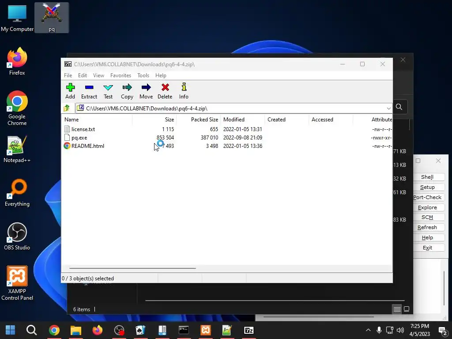The image size is (452, 339).
Task: Click the Add toolbar icon in 7-Zip
Action: (x=70, y=87)
